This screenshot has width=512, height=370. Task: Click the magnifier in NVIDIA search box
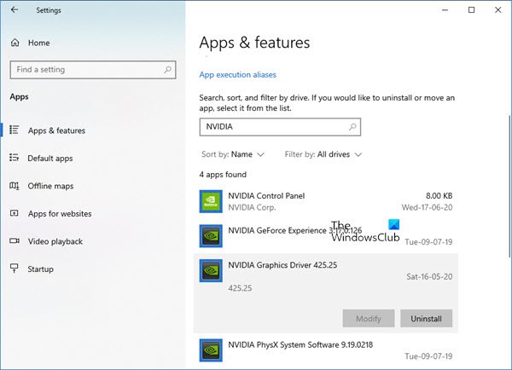tap(352, 126)
